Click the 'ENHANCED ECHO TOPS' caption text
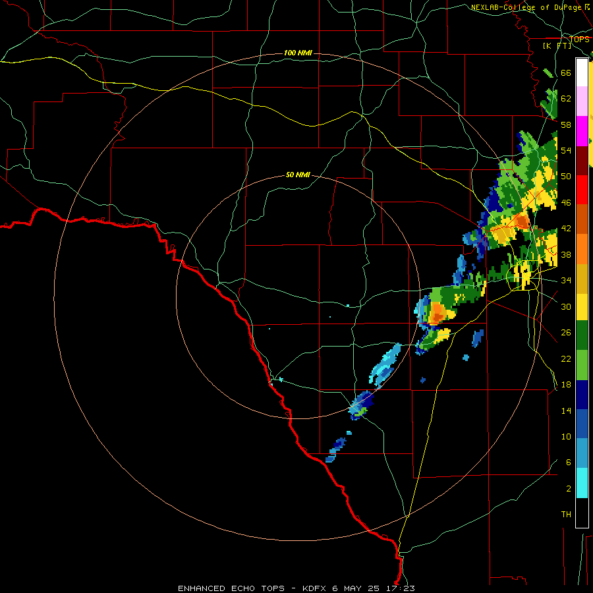Screen dimensions: 593x593 (x=231, y=588)
